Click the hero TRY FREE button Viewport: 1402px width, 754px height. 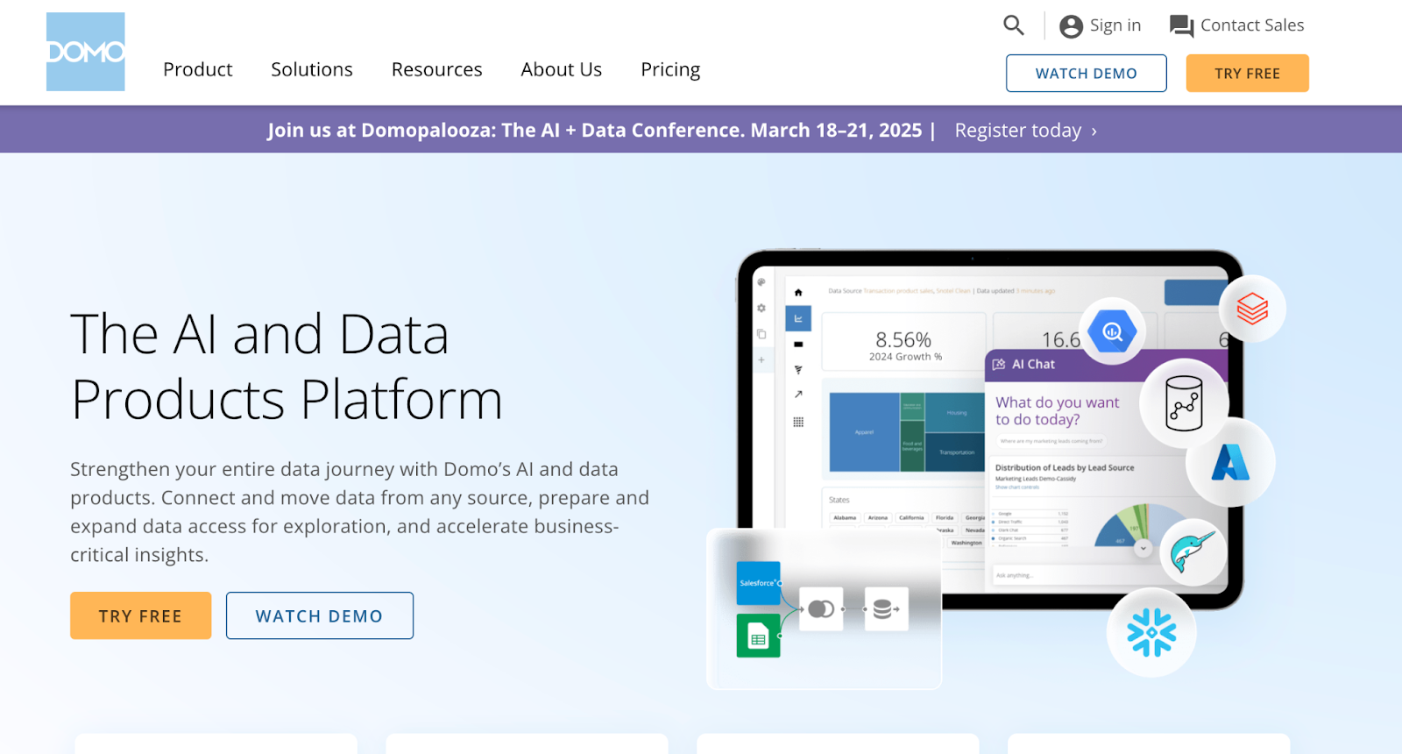click(x=141, y=615)
